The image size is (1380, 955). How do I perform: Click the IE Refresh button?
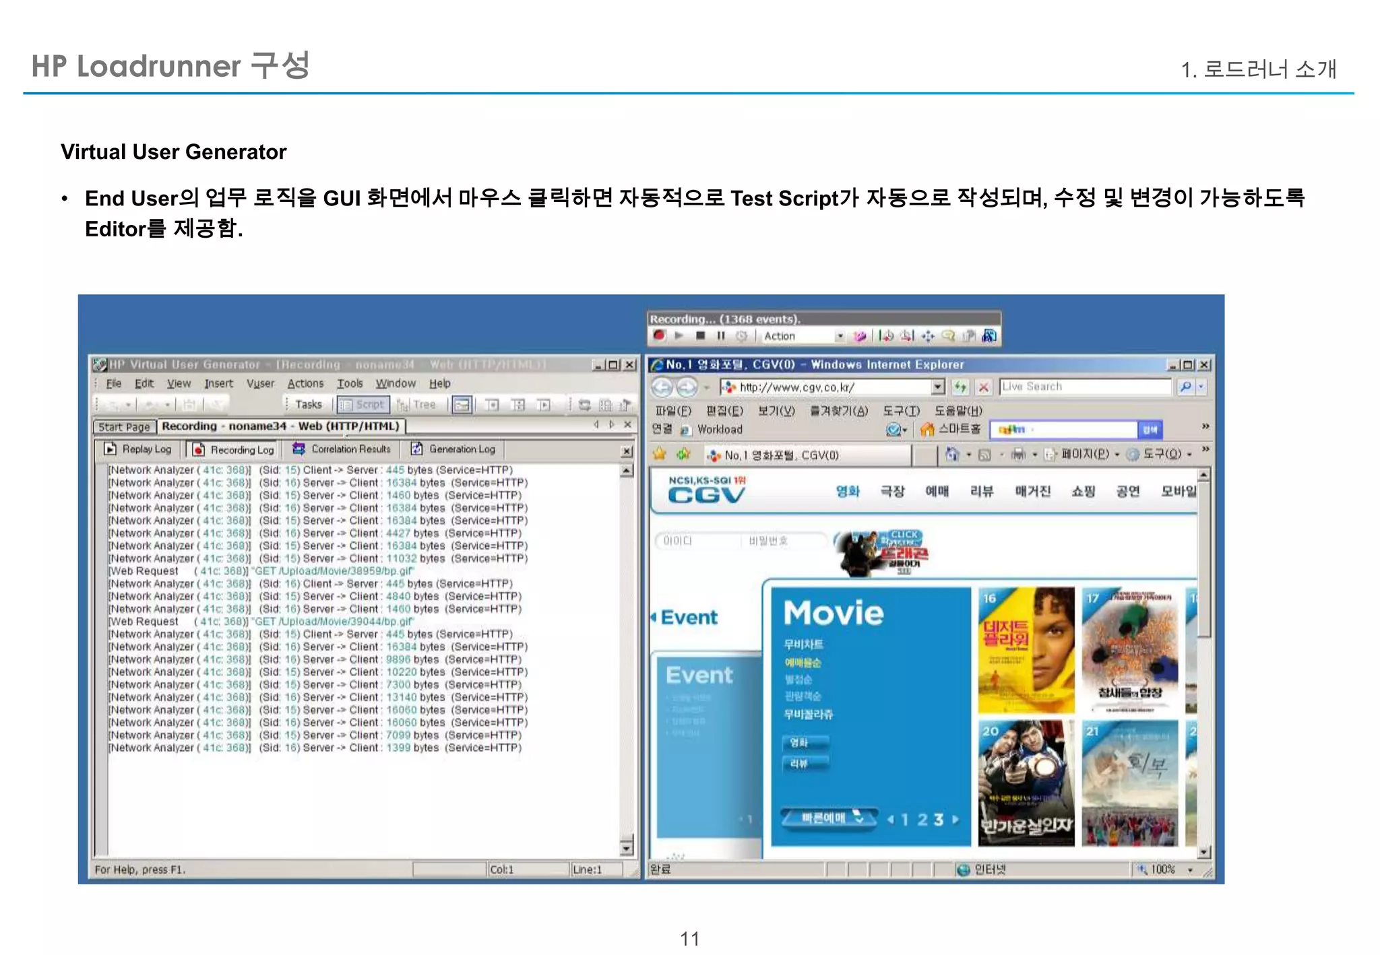click(x=960, y=387)
